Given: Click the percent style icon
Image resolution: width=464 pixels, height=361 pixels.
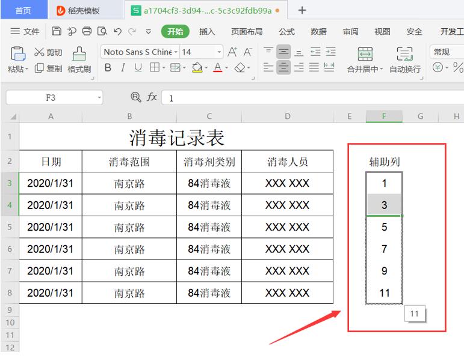Looking at the screenshot, I should click(458, 68).
